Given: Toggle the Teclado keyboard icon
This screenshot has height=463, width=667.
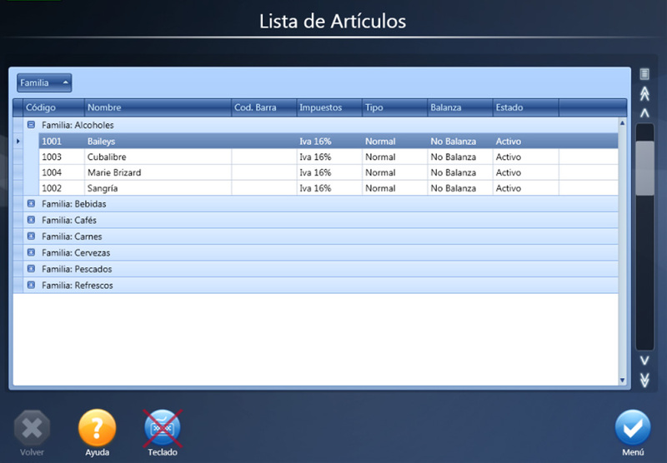Looking at the screenshot, I should 163,428.
